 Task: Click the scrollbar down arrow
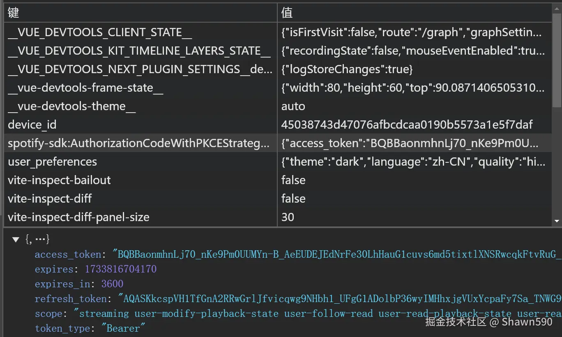point(557,221)
